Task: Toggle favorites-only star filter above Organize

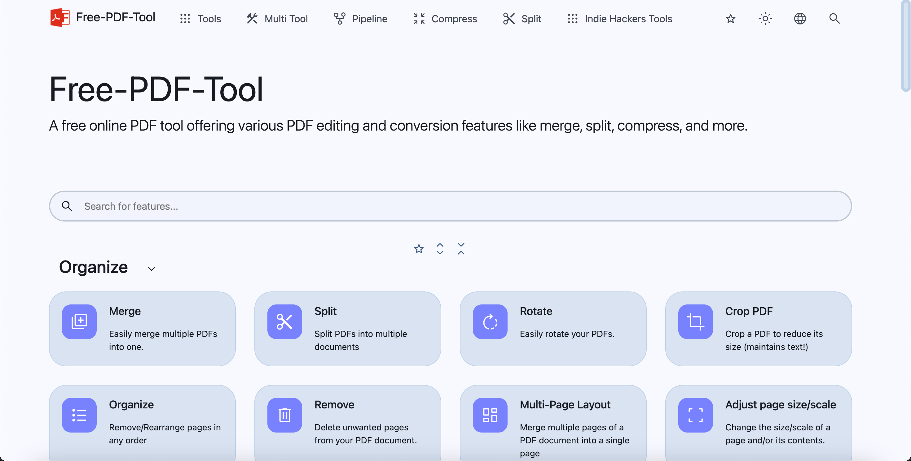Action: tap(419, 249)
